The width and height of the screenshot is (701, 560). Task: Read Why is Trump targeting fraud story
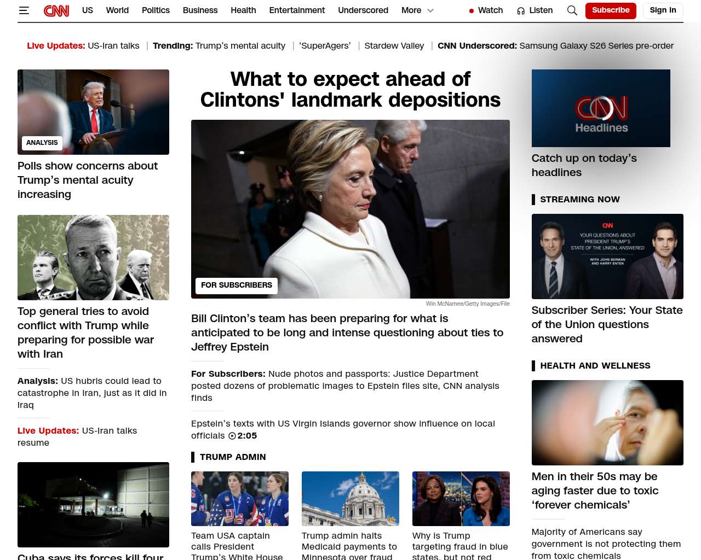(x=460, y=546)
